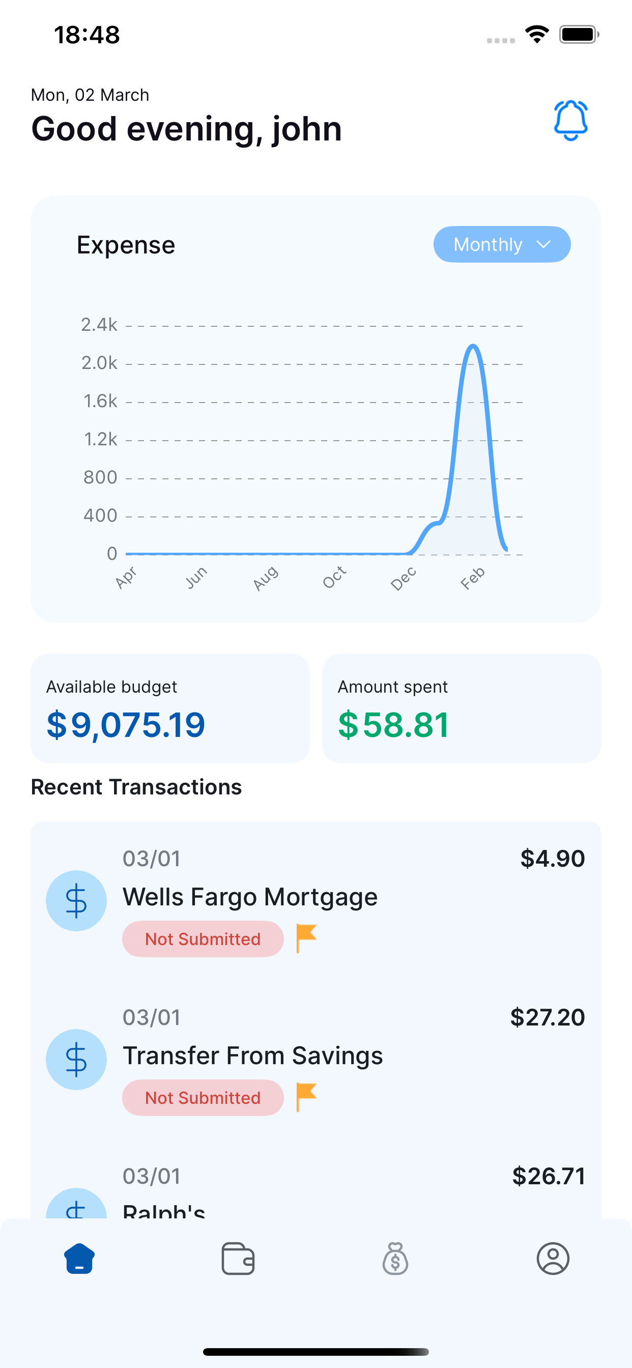Open the Wells Fargo Mortgage transaction

[250, 897]
